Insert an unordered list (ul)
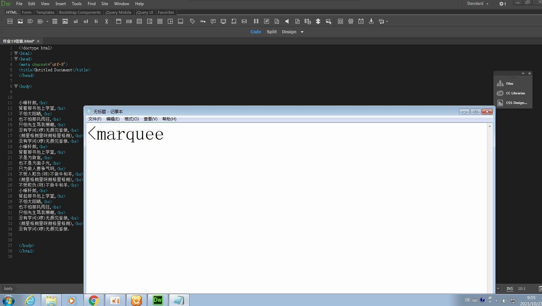 click(76, 21)
